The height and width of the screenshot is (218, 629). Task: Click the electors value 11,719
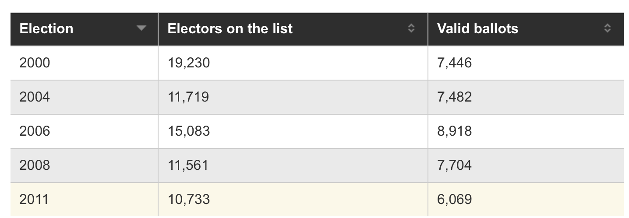pyautogui.click(x=188, y=97)
